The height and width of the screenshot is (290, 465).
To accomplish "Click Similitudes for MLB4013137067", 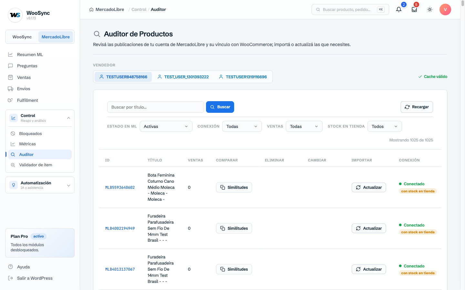I will 234,269.
